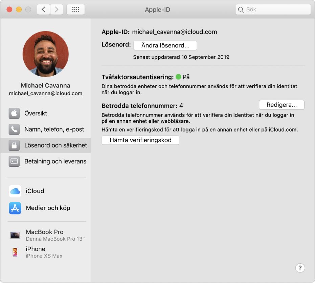Click the padlock icon in the sidebar
Viewport: 315px width, 283px height.
(14, 145)
